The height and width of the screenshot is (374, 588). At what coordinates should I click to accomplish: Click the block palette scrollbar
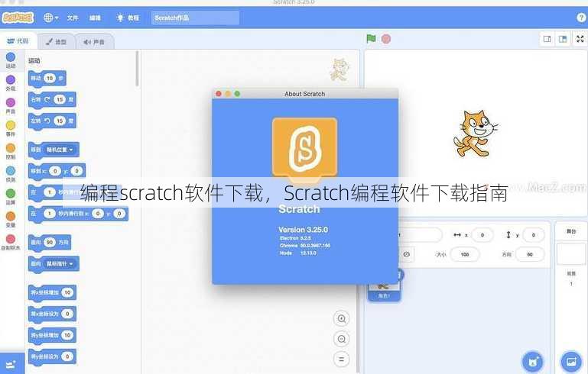(137, 69)
